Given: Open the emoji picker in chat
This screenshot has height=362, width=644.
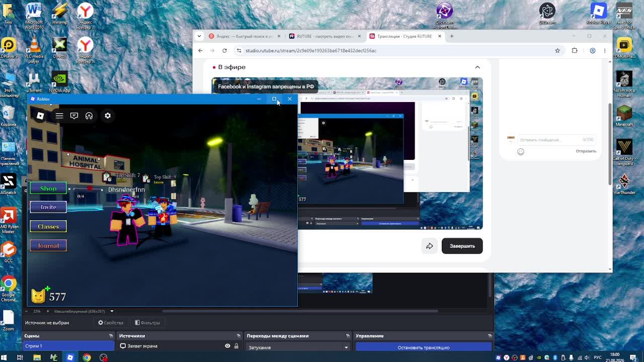Looking at the screenshot, I should click(x=521, y=151).
